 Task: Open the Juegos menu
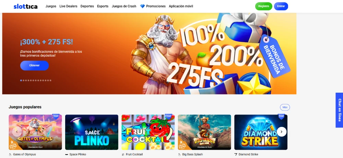(x=51, y=6)
